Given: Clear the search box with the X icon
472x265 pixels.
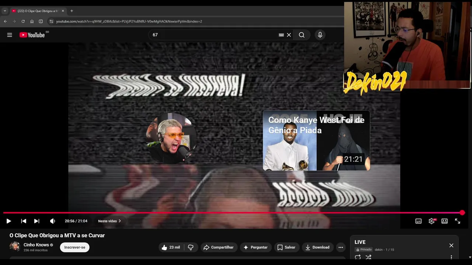Looking at the screenshot, I should point(289,35).
